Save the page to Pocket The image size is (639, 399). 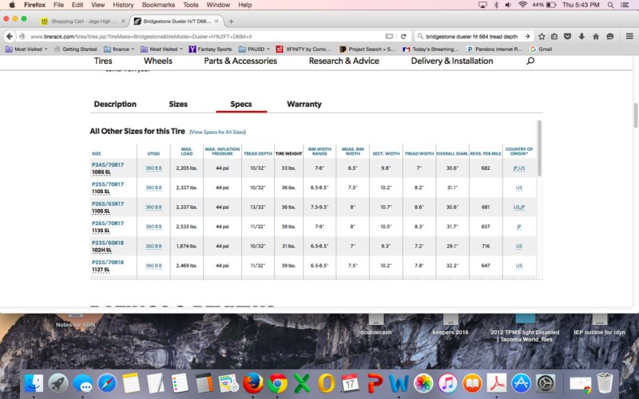tap(568, 36)
